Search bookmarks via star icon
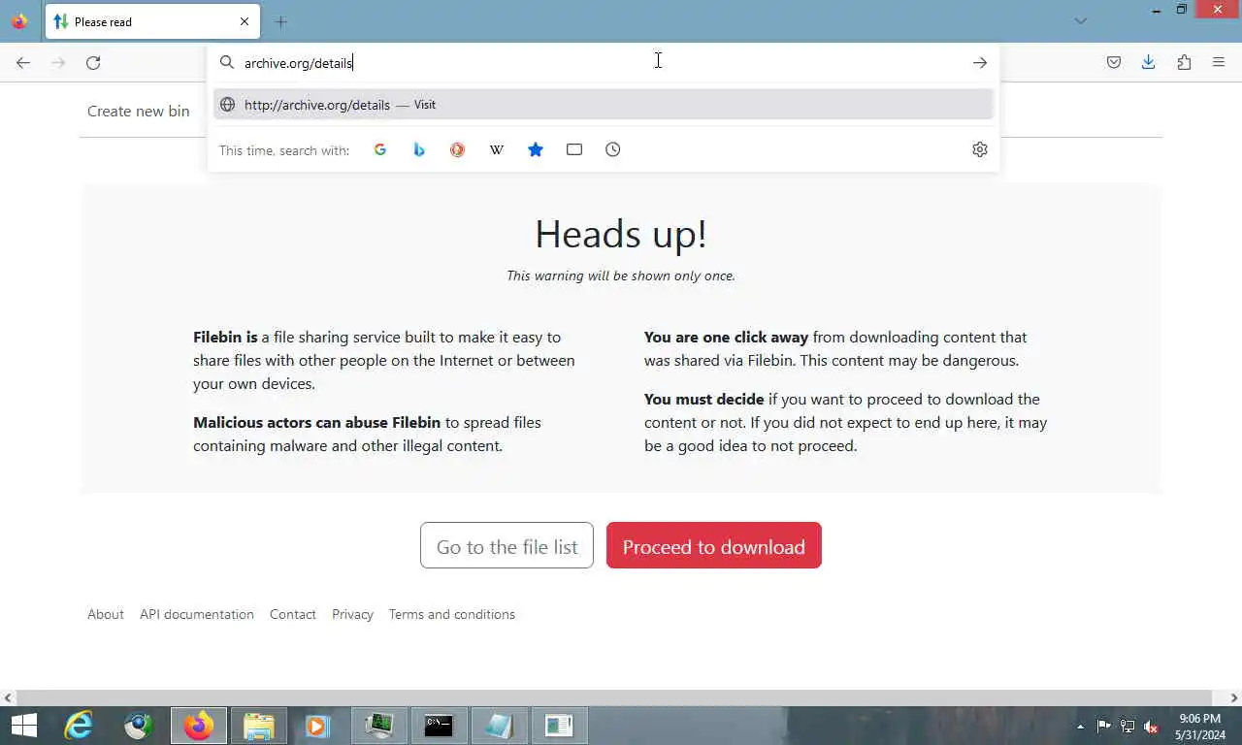The width and height of the screenshot is (1242, 745). pos(536,149)
